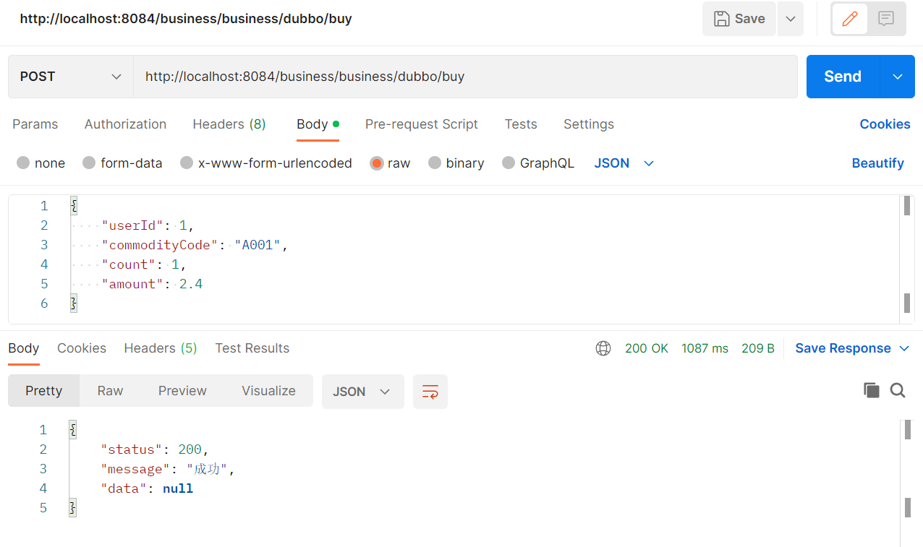Image resolution: width=923 pixels, height=547 pixels.
Task: Click the Save floppy disk icon
Action: 721,19
